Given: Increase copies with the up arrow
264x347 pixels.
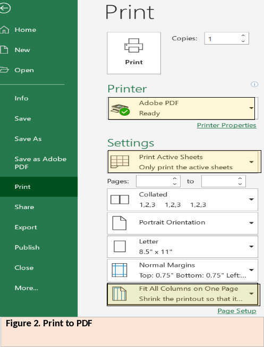Looking at the screenshot, I should coord(243,36).
